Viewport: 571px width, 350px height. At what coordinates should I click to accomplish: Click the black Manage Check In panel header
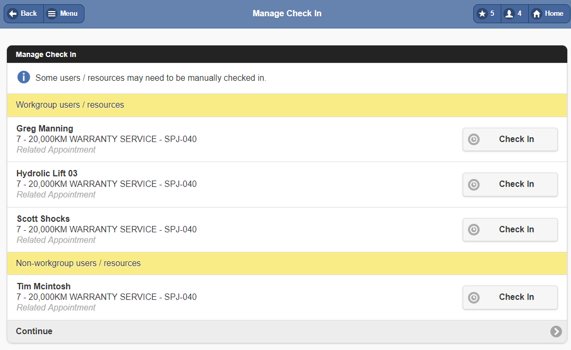click(x=46, y=54)
